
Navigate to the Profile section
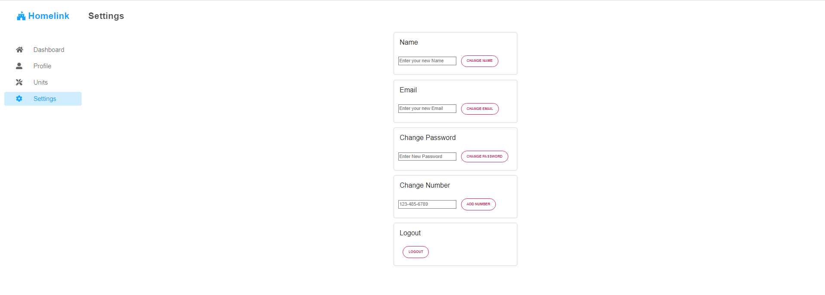(42, 66)
